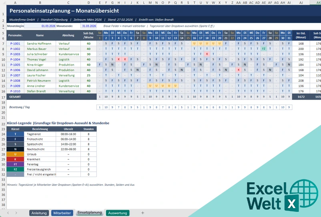Click the Personaleinsatzplanung – Monatsübersicht title
Image resolution: width=321 pixels, height=217 pixels.
[64, 11]
